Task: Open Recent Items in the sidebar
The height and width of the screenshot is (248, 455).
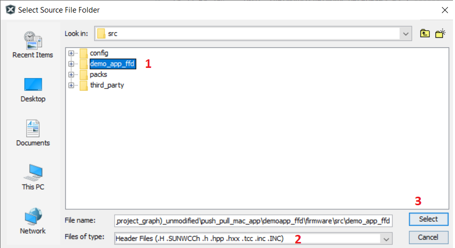Action: coord(33,45)
